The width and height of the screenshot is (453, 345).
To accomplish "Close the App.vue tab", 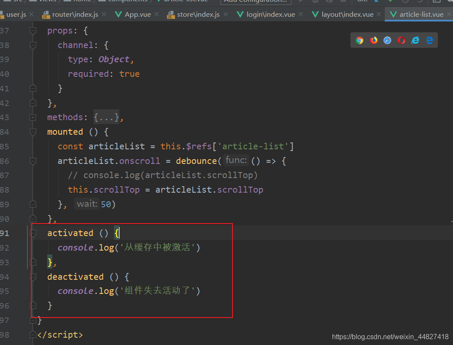I will 156,14.
